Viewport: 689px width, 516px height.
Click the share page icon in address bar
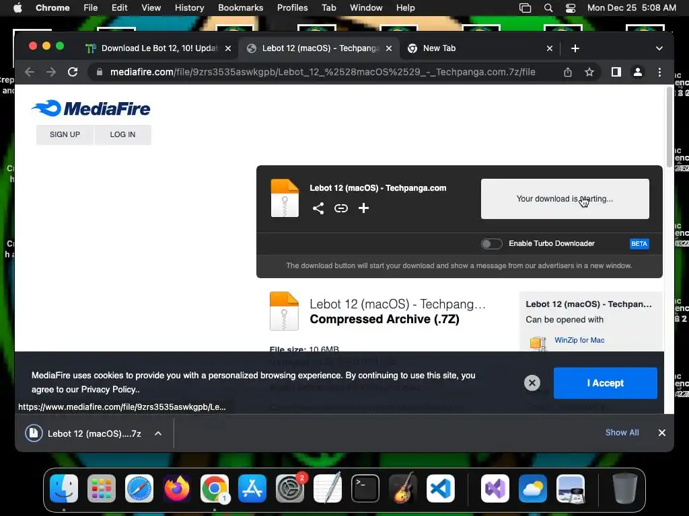pyautogui.click(x=568, y=72)
